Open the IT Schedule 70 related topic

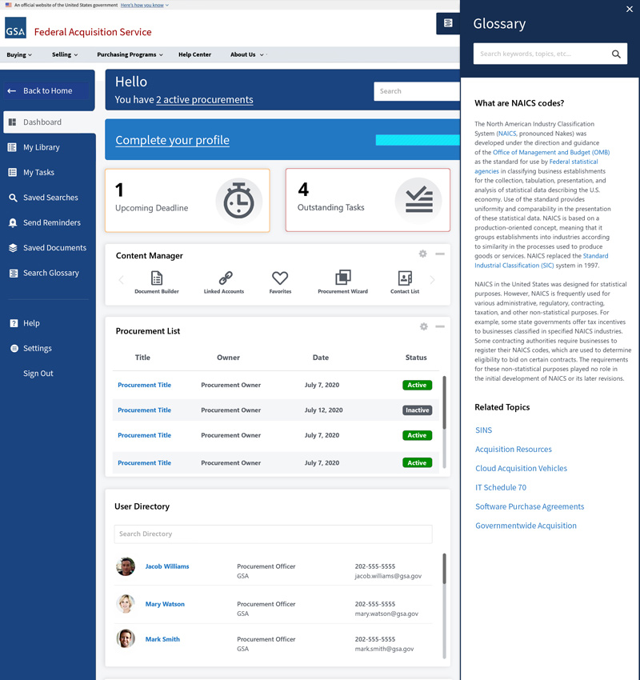501,487
